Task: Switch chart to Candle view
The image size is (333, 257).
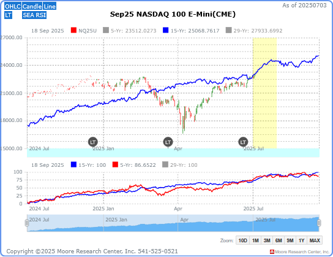Action: tap(32, 6)
